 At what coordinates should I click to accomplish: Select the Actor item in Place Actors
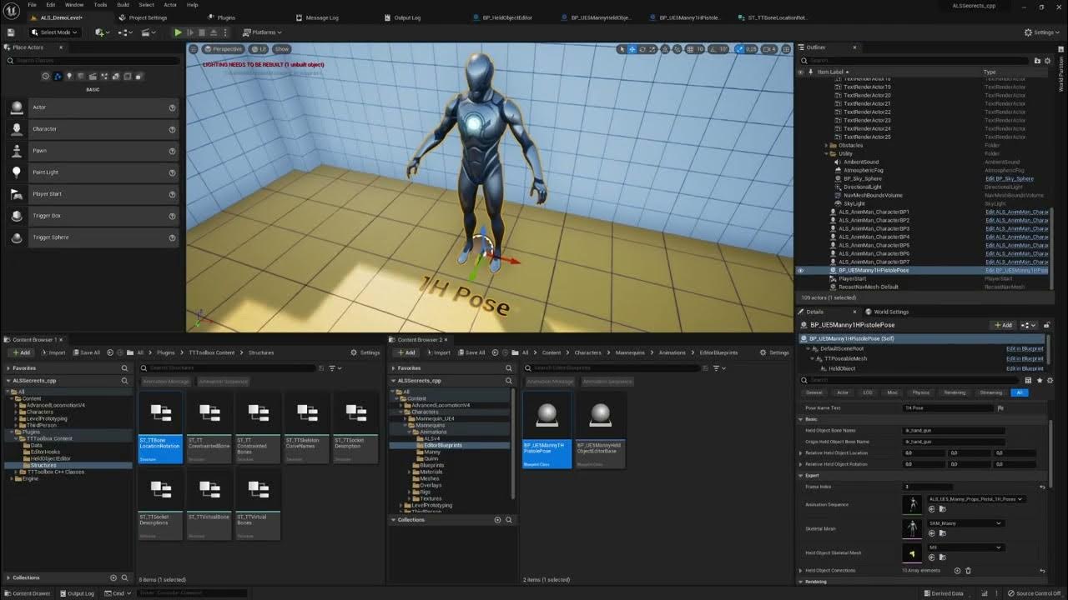[x=92, y=107]
